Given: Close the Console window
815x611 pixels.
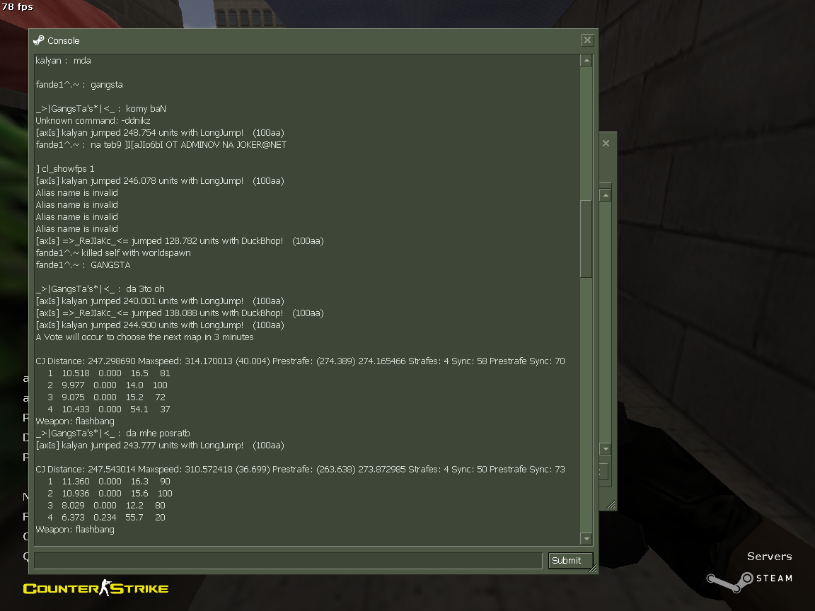Looking at the screenshot, I should click(x=587, y=40).
